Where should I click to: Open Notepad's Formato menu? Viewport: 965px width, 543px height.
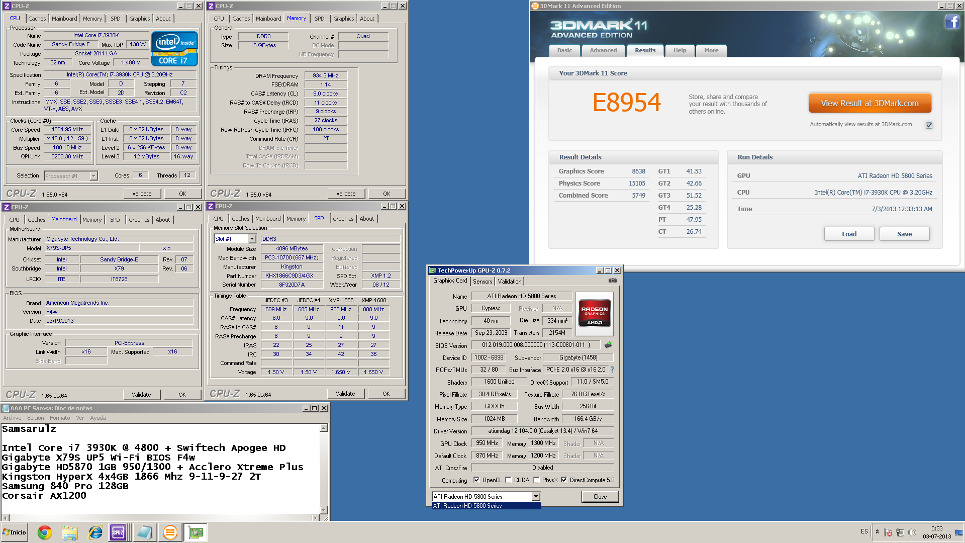60,418
